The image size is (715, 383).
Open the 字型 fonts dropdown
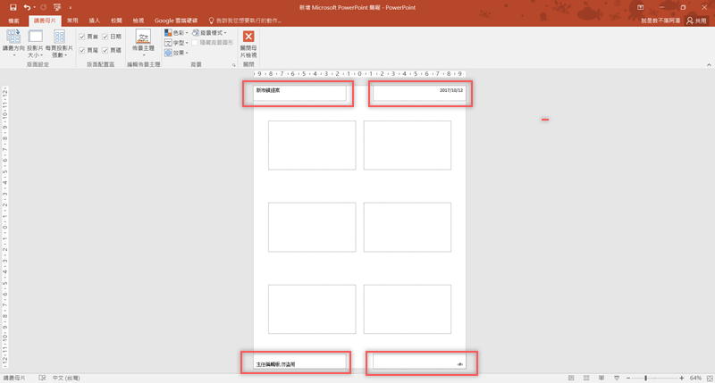(176, 43)
